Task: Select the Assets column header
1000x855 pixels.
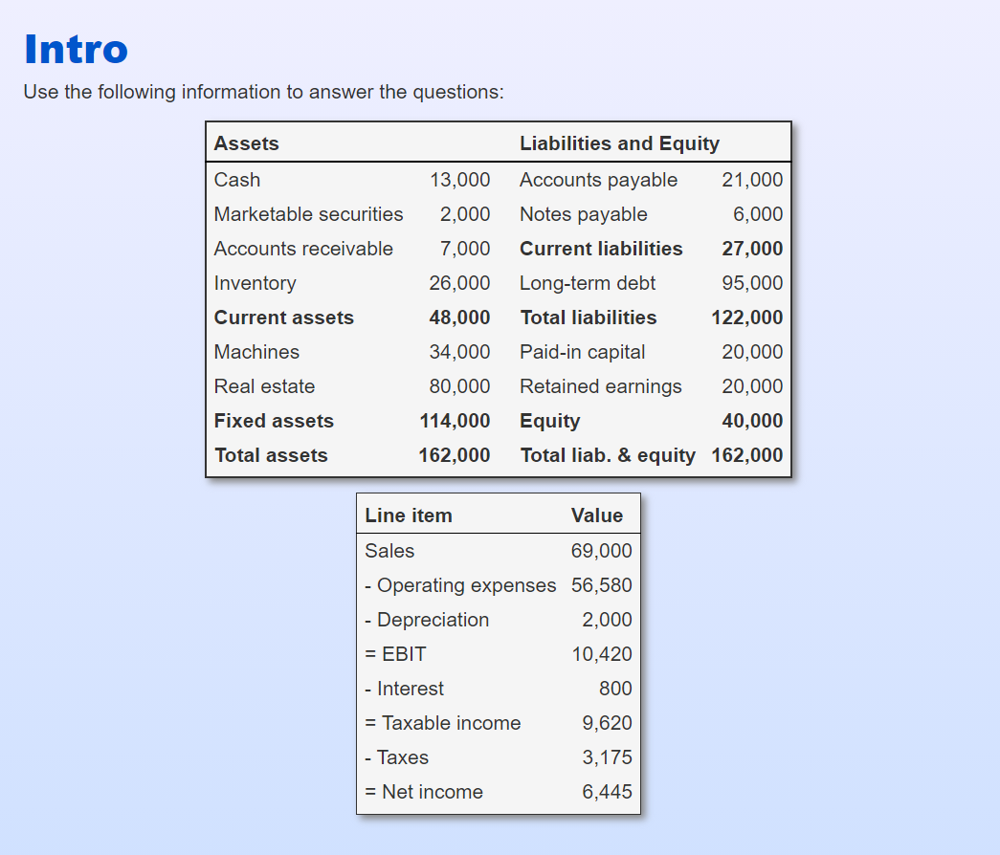Action: pyautogui.click(x=247, y=142)
